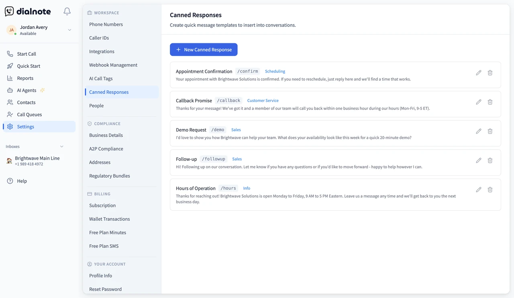Image resolution: width=514 pixels, height=298 pixels.
Task: Click the Settings gear icon
Action: point(10,127)
